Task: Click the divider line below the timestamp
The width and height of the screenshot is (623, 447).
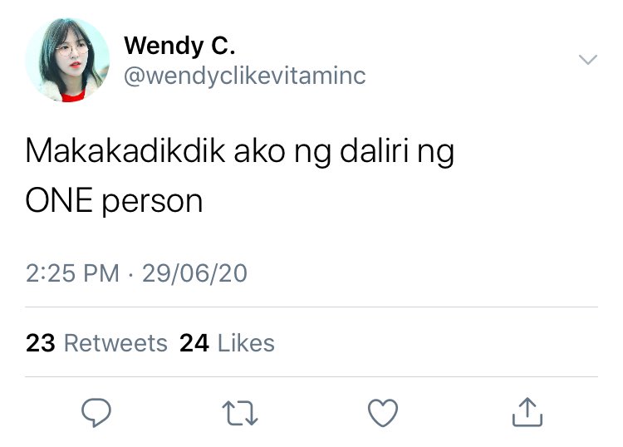Action: [x=311, y=307]
